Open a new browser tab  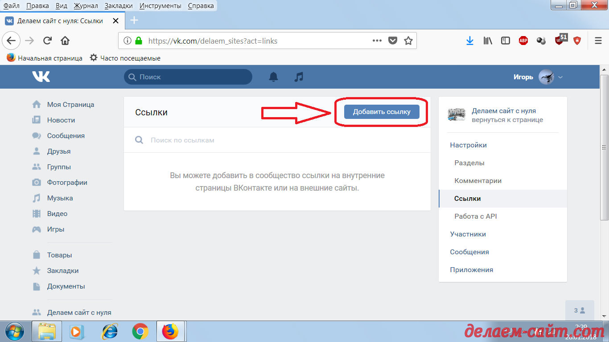tap(134, 20)
